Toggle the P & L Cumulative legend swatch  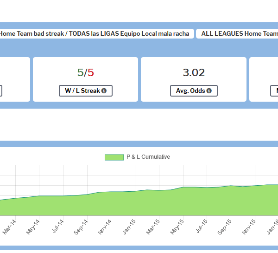114,157
